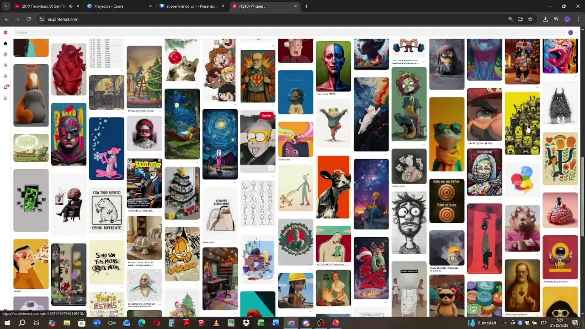Open notifications bell in Pinterest sidebar

(x=5, y=87)
